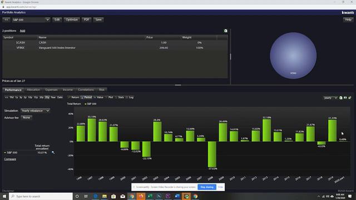Click the Add positions link
This screenshot has height=200, width=356.
[22, 31]
